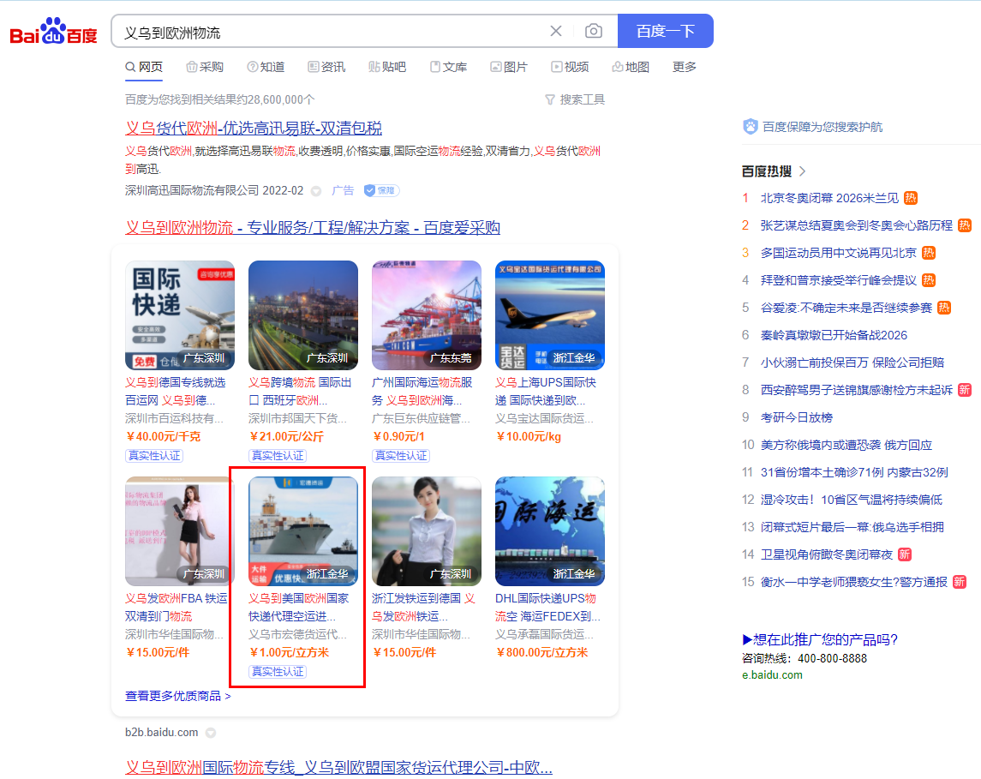
Task: Open night city thumbnail tagged 广东深圳
Action: pyautogui.click(x=303, y=315)
